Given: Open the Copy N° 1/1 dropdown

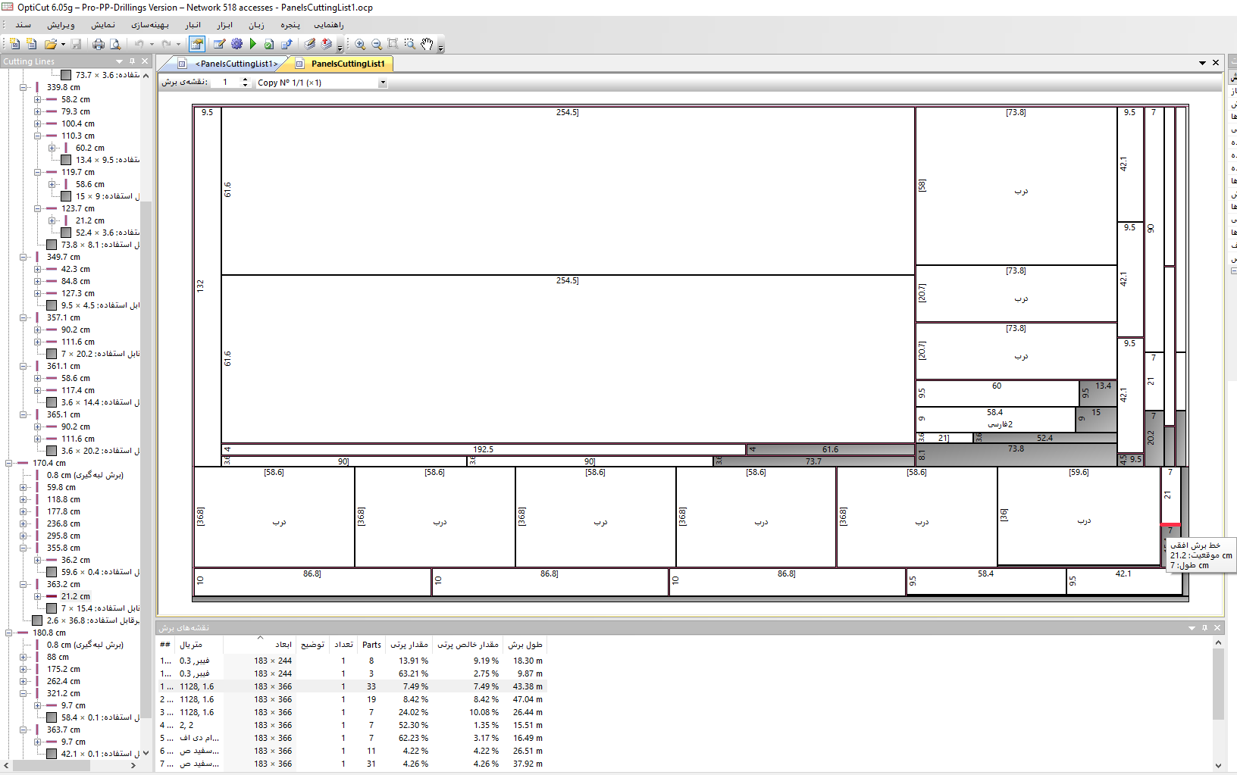Looking at the screenshot, I should 383,83.
